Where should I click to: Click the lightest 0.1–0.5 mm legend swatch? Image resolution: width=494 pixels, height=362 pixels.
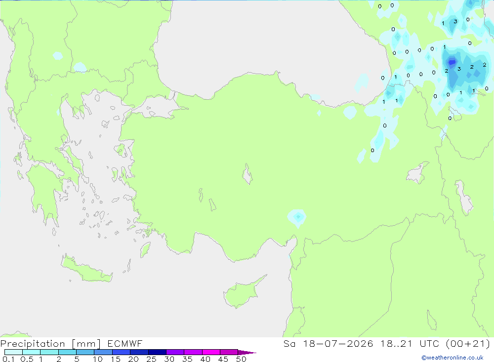[13, 352]
